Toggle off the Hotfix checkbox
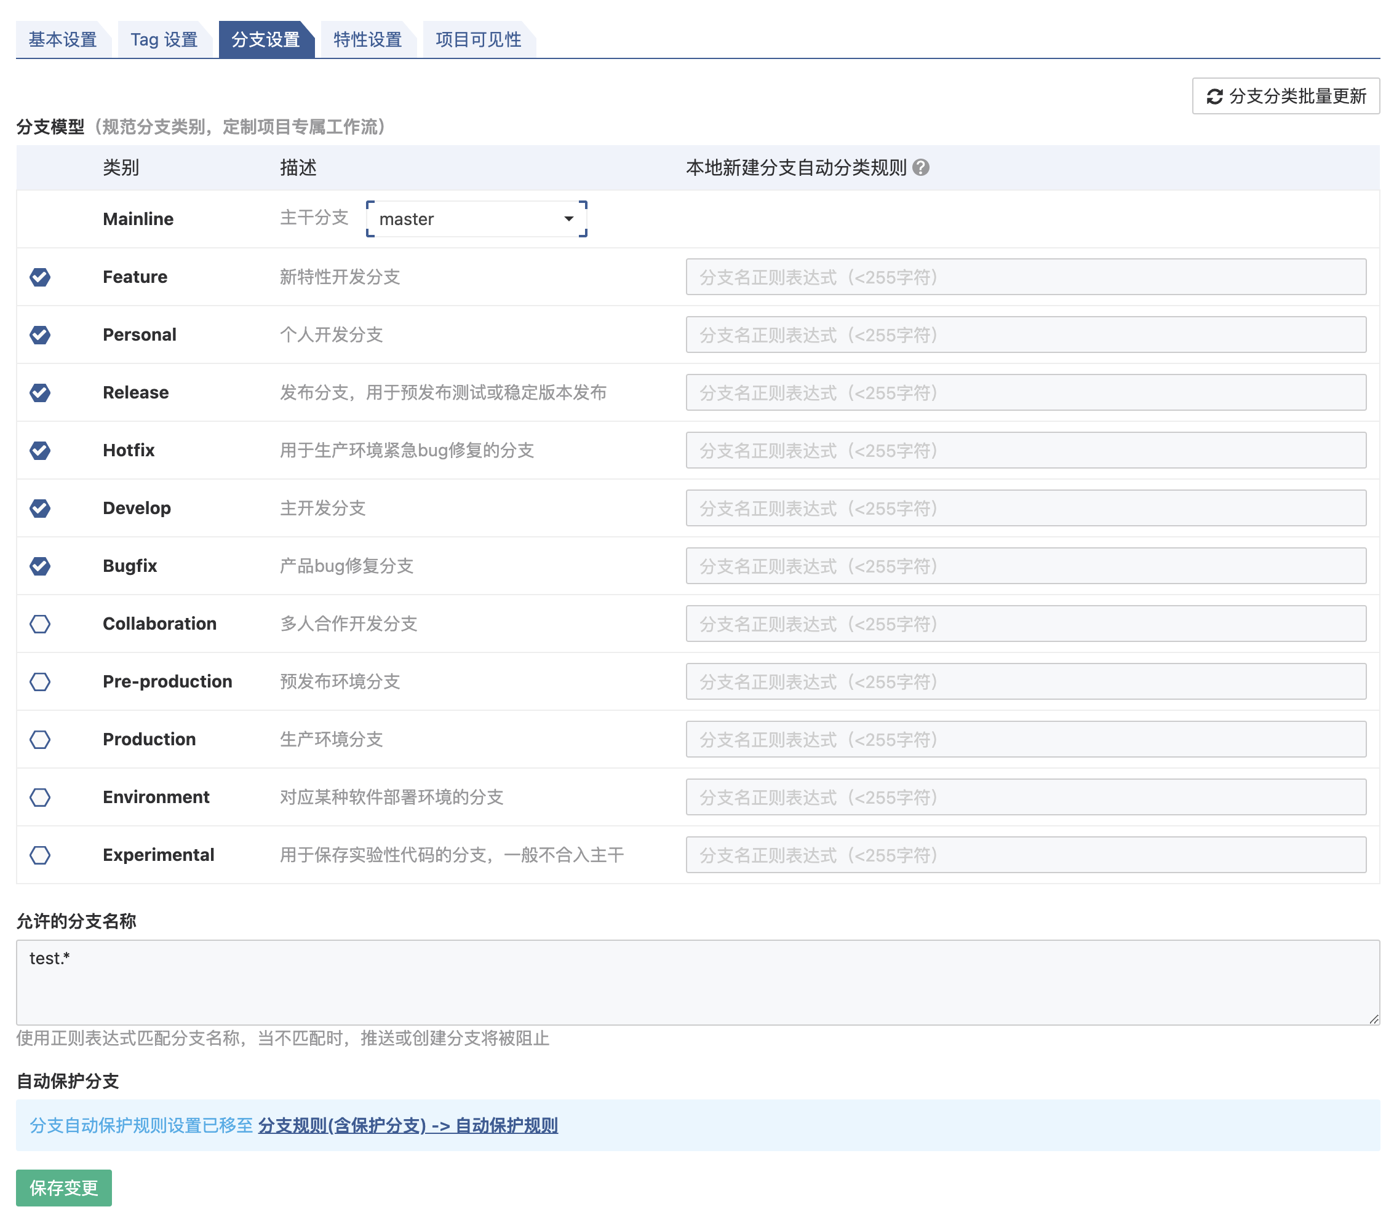Screen dimensions: 1394x1220 coord(40,451)
